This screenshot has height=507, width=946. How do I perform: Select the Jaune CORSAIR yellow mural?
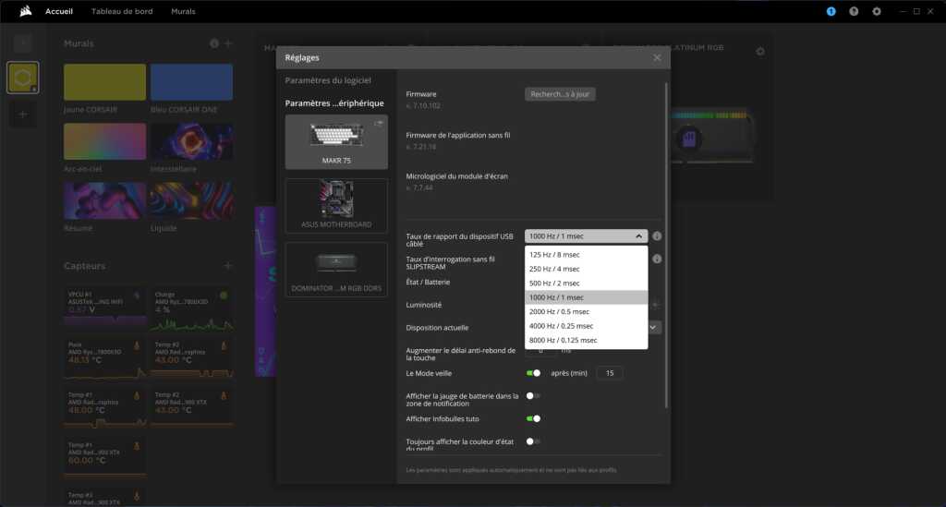point(105,82)
